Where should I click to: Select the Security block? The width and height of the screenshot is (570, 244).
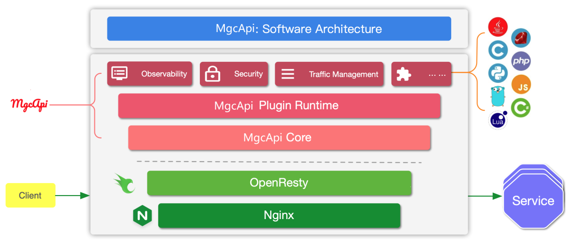(234, 74)
